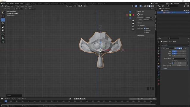Image resolution: width=190 pixels, height=107 pixels.
Task: Click the Merge distance 0.001 m field
Action: point(180,63)
